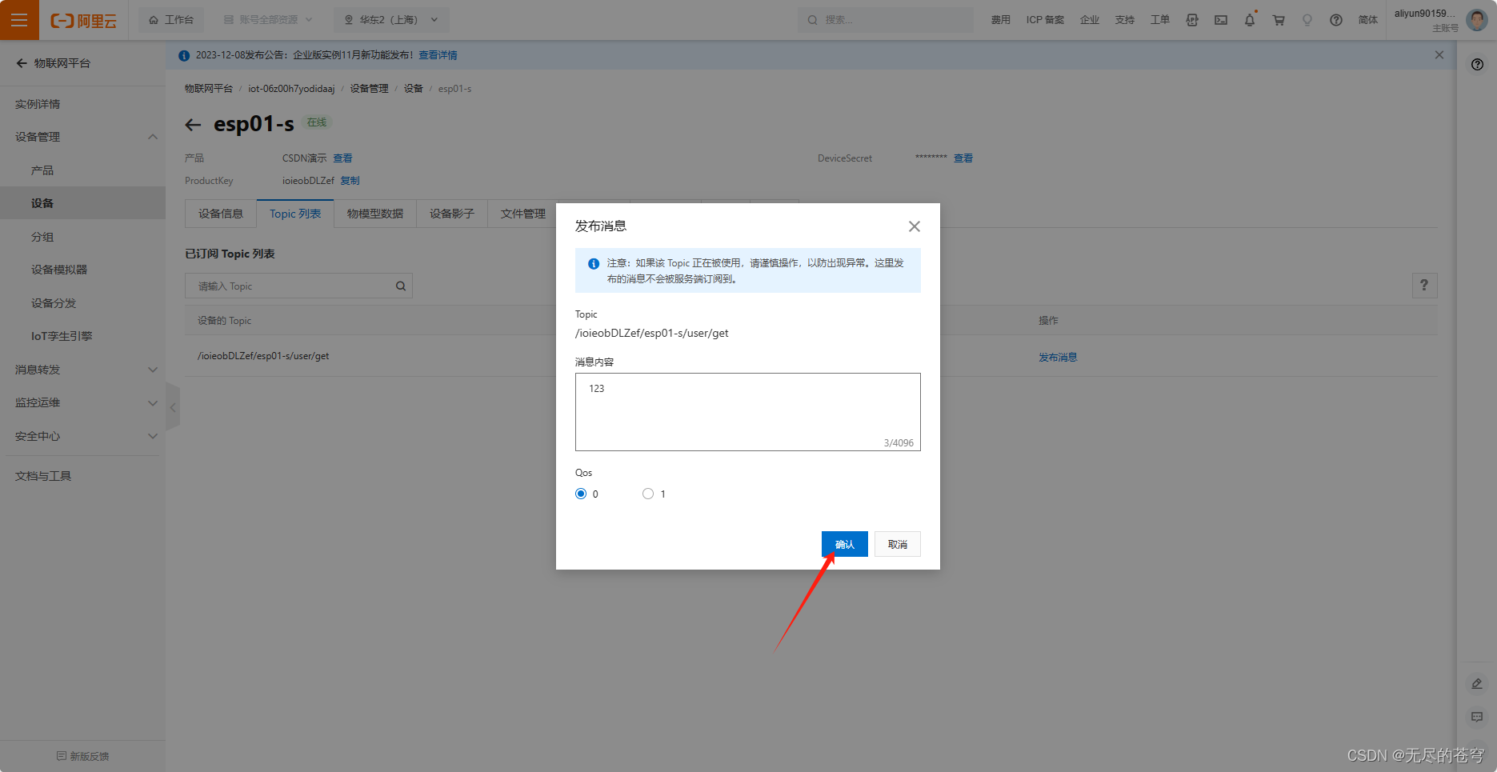Expand the 监控运维 sidebar section

click(x=82, y=402)
